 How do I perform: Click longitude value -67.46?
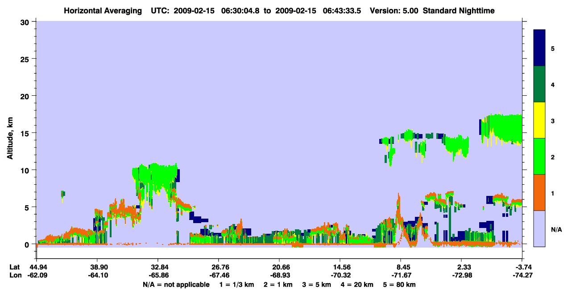click(x=218, y=275)
